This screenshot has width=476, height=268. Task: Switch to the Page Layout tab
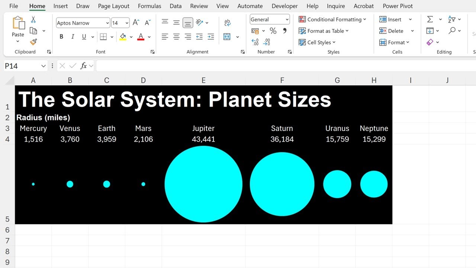pos(113,6)
